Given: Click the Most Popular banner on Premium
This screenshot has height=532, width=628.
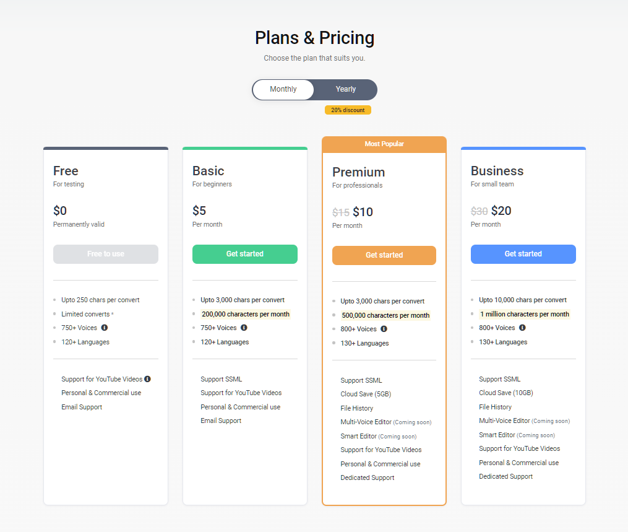Looking at the screenshot, I should [x=384, y=144].
